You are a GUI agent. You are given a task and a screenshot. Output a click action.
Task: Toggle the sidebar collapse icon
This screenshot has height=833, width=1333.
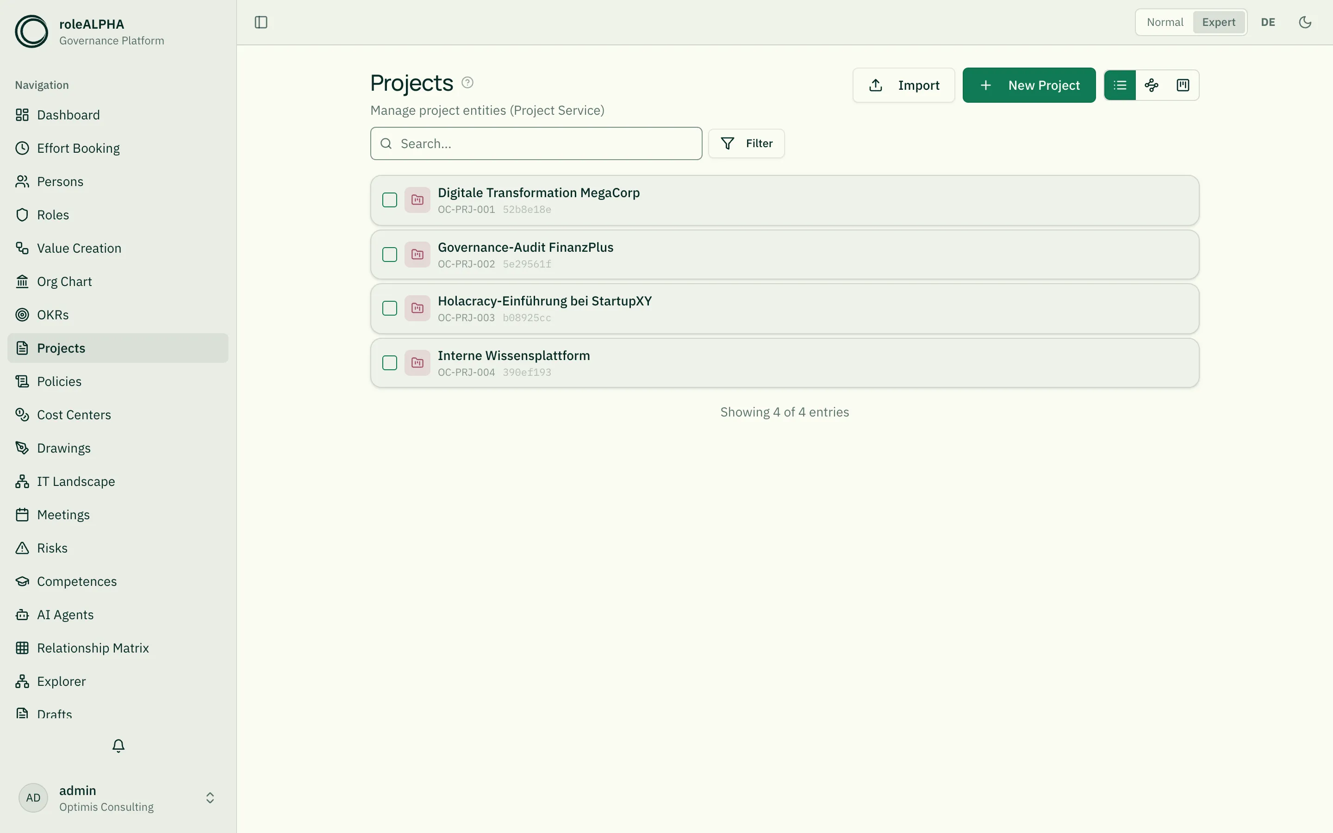[261, 22]
